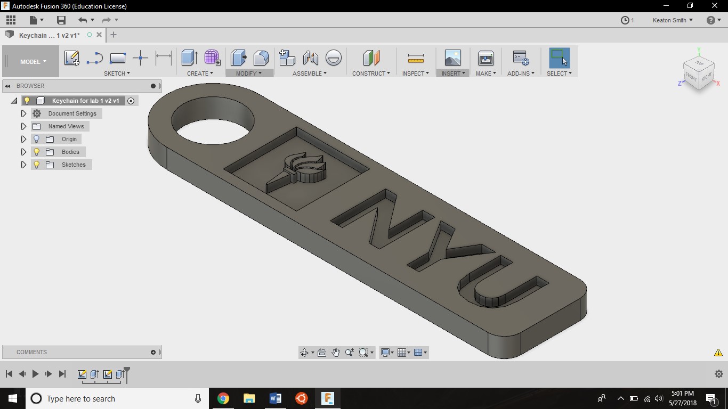Expand the Comments panel with plus button

[153, 352]
